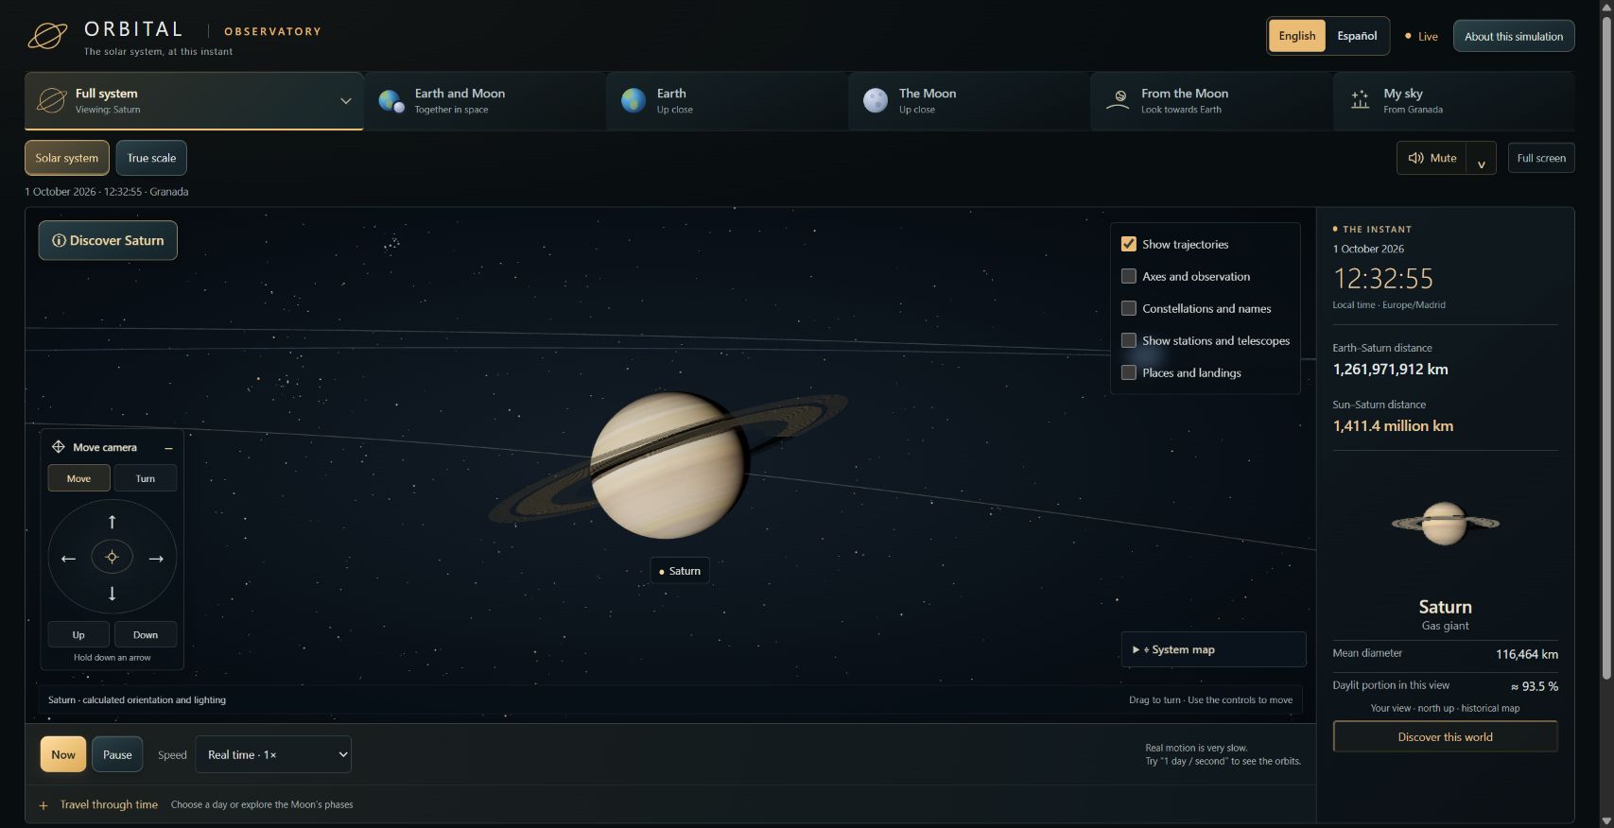Click About this simulation button

click(x=1513, y=36)
